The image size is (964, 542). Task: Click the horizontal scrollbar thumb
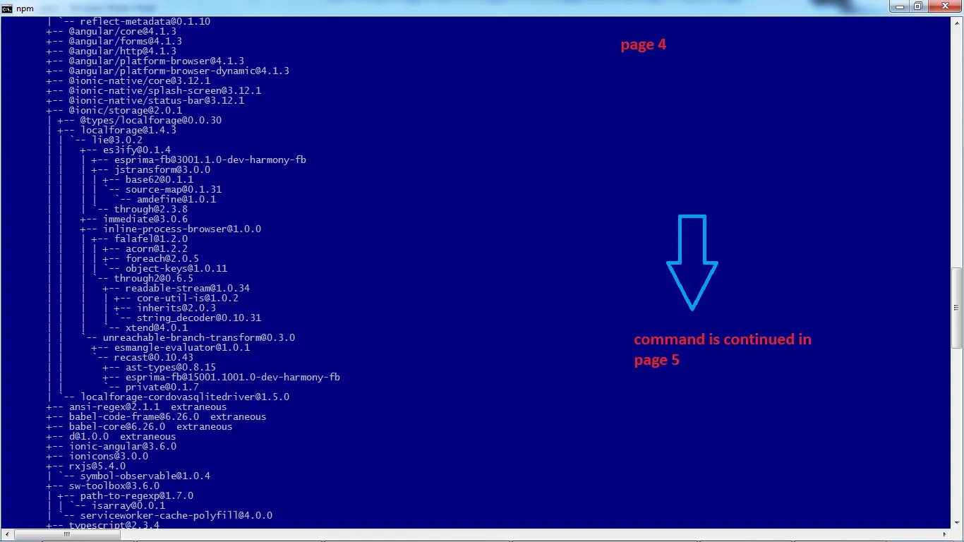pos(67,534)
